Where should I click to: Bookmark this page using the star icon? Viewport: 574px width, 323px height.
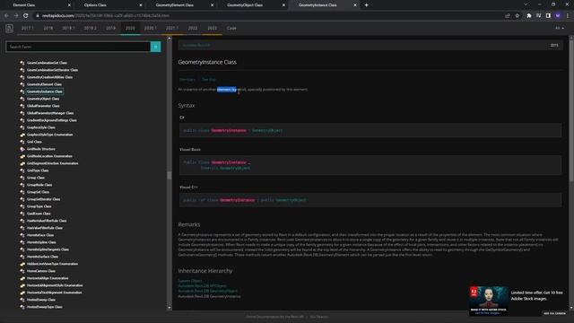tap(517, 16)
